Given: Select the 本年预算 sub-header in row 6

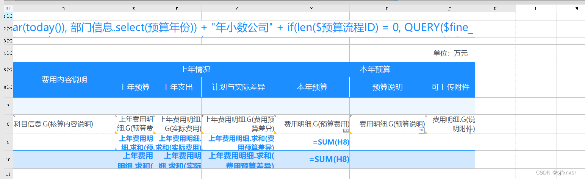Looking at the screenshot, I should [x=312, y=87].
